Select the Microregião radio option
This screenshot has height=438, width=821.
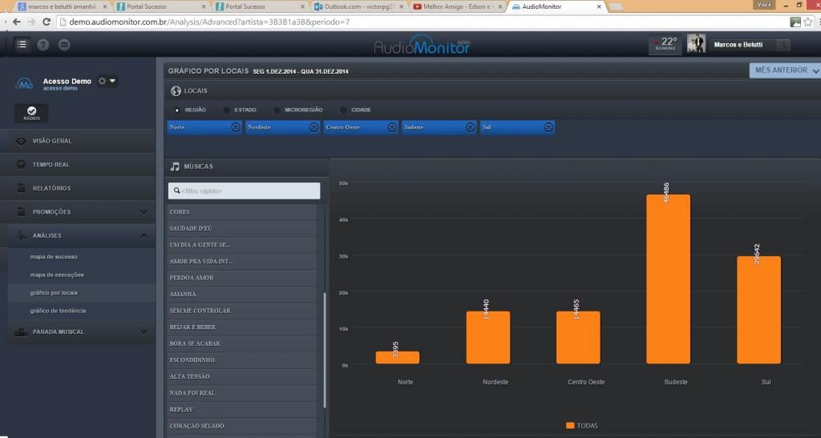tap(277, 110)
